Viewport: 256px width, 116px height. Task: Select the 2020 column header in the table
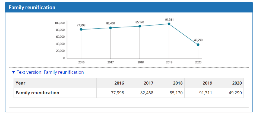tap(237, 83)
